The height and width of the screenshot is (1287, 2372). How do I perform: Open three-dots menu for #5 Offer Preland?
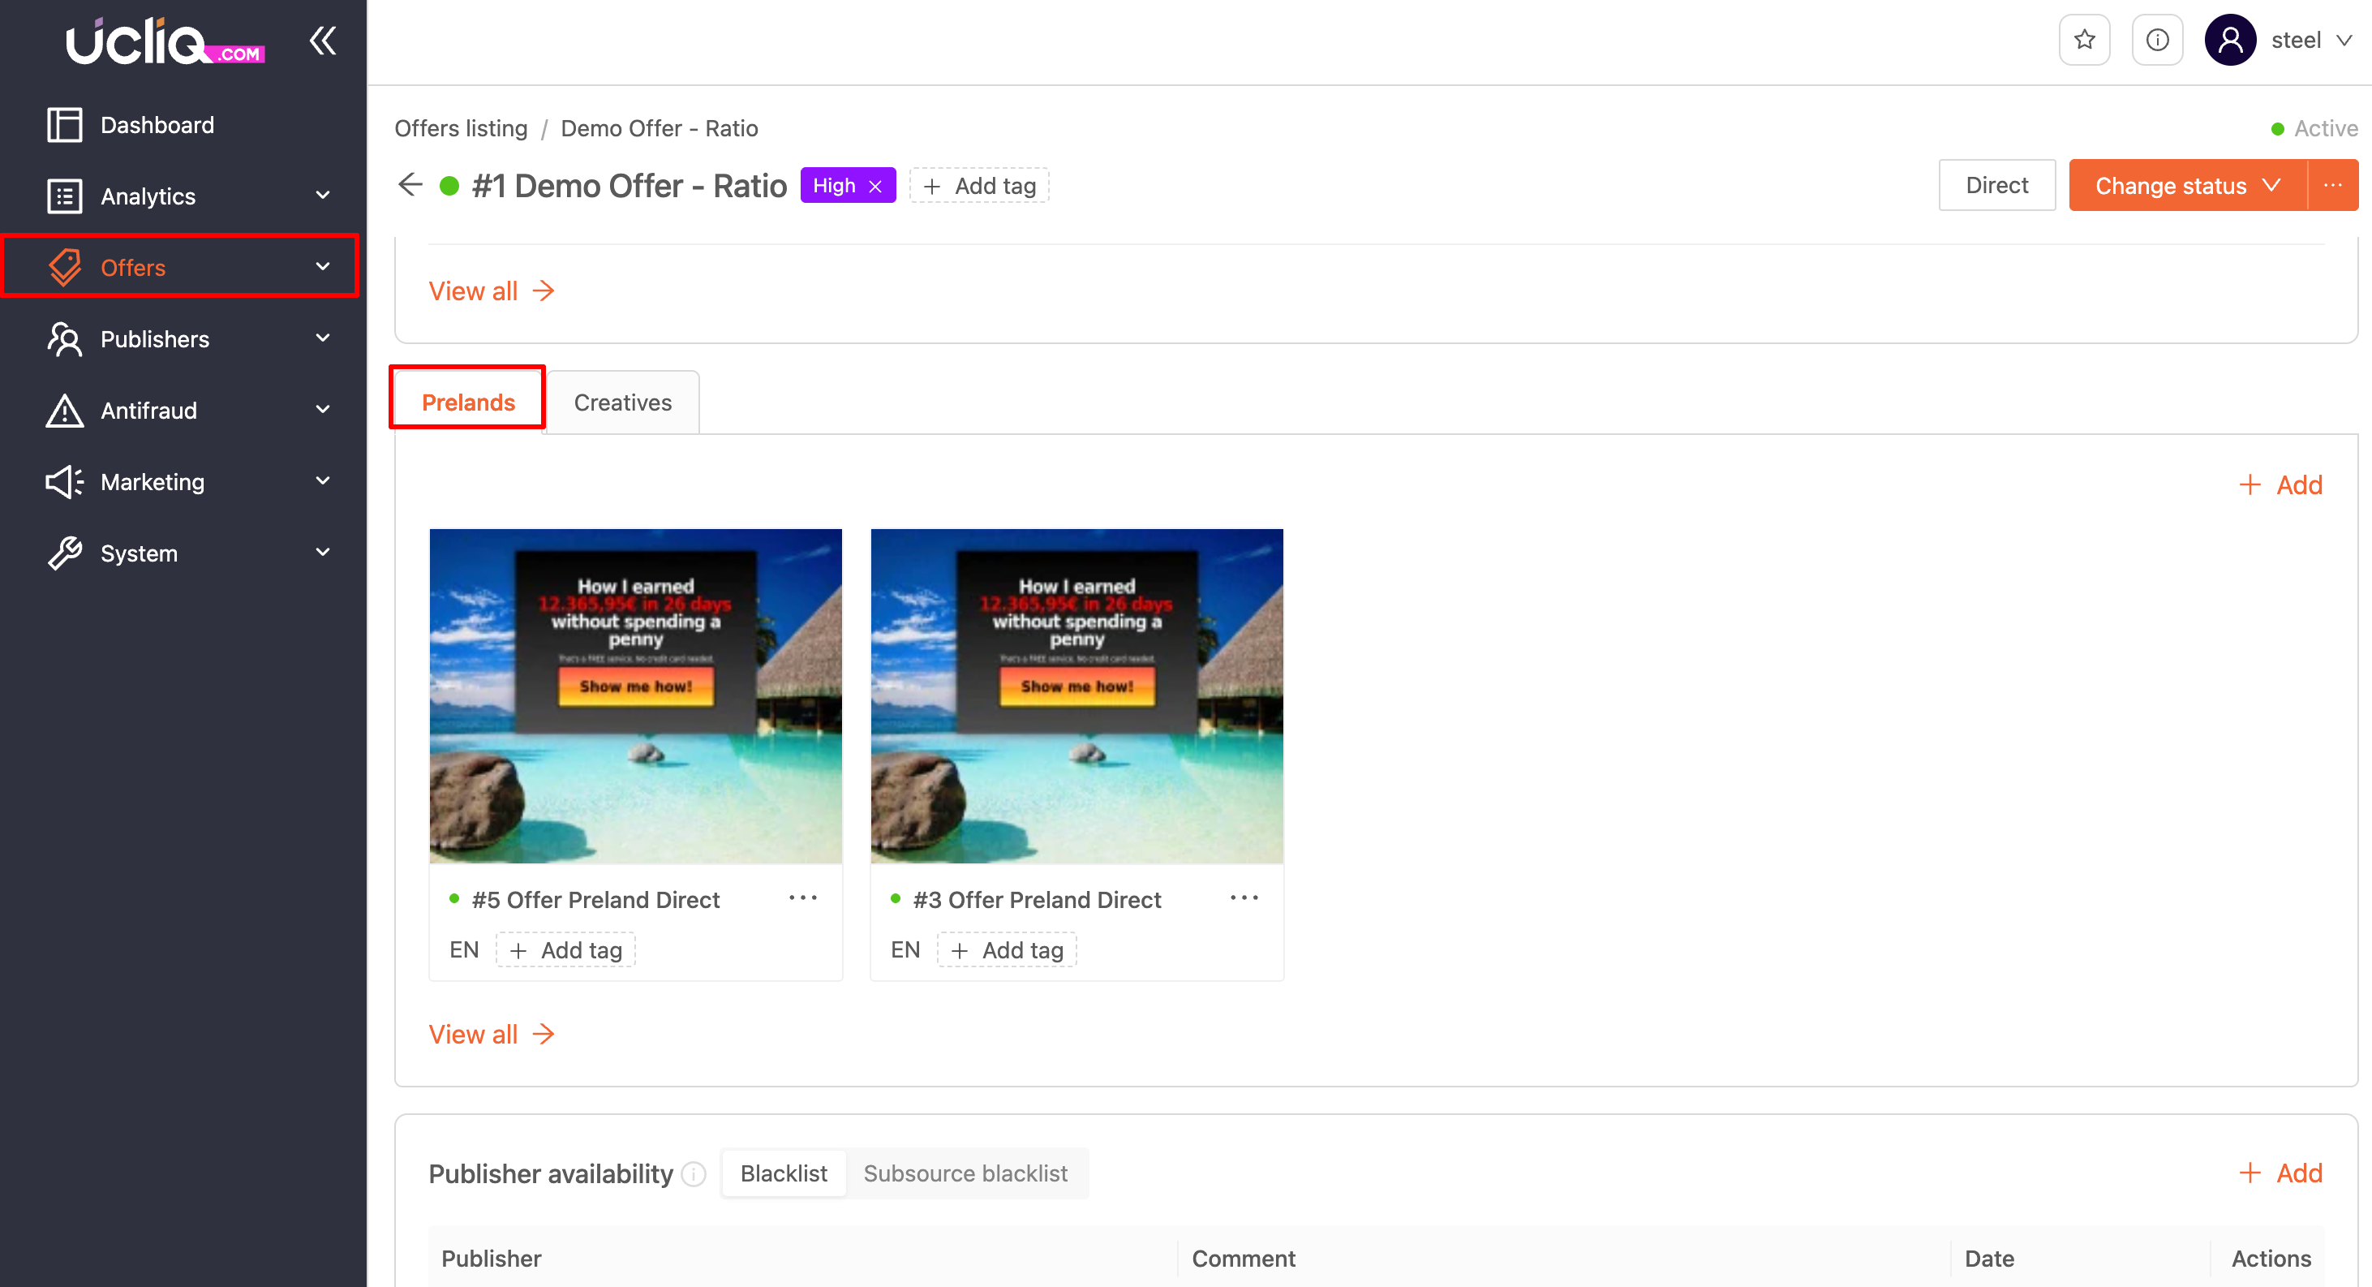802,898
